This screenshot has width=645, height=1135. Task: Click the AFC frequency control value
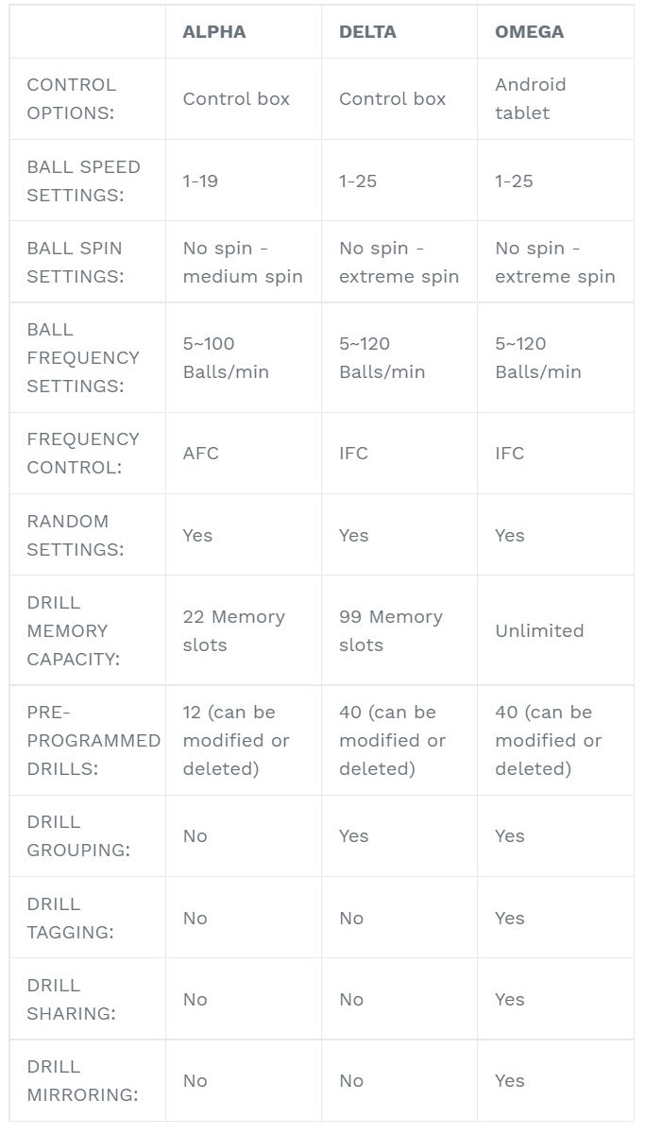click(x=200, y=453)
